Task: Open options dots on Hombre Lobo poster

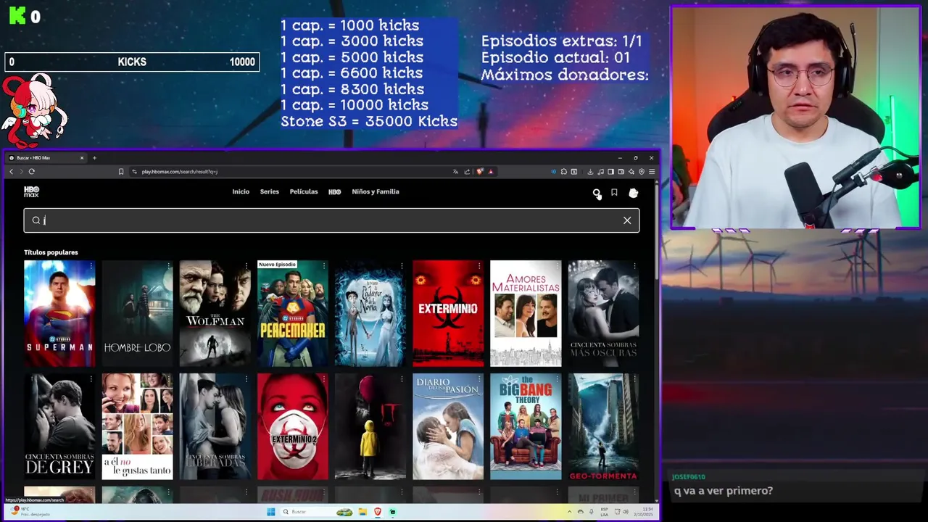Action: [168, 266]
